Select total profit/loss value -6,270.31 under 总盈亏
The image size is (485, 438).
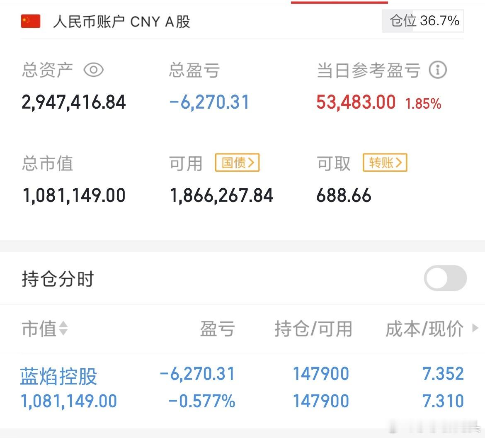209,102
